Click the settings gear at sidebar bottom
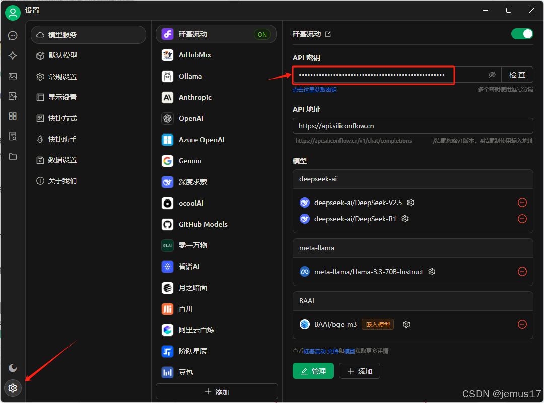Viewport: 544px width, 403px height. (13, 388)
